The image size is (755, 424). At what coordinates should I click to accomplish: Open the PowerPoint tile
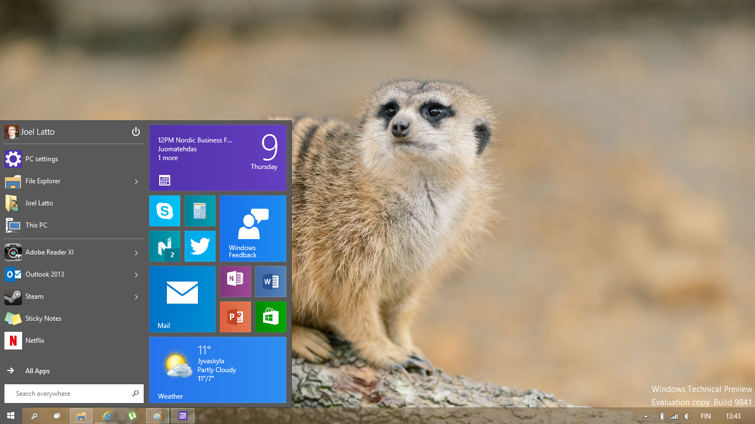pyautogui.click(x=235, y=317)
